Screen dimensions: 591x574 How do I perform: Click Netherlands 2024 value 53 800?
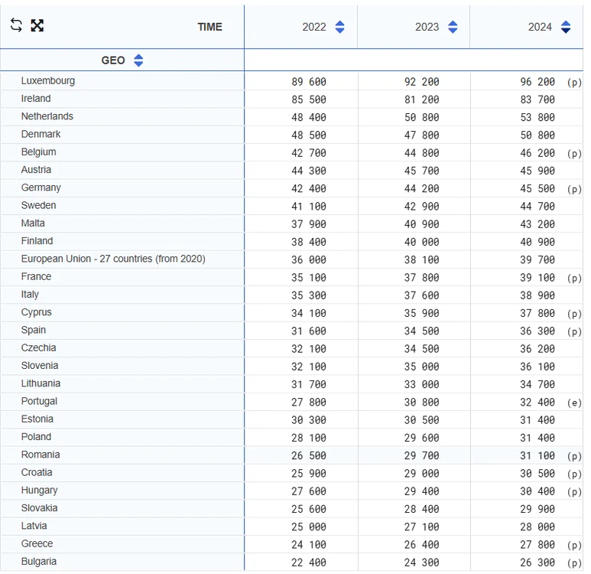(x=537, y=117)
